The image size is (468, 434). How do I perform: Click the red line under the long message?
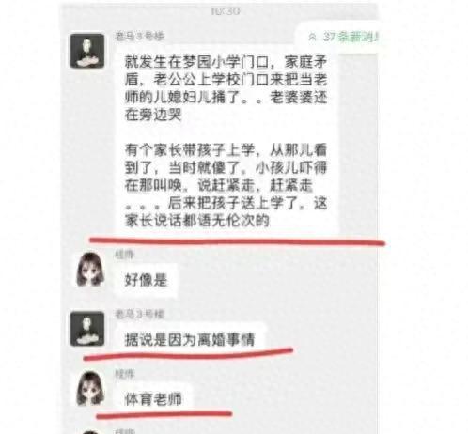click(237, 241)
